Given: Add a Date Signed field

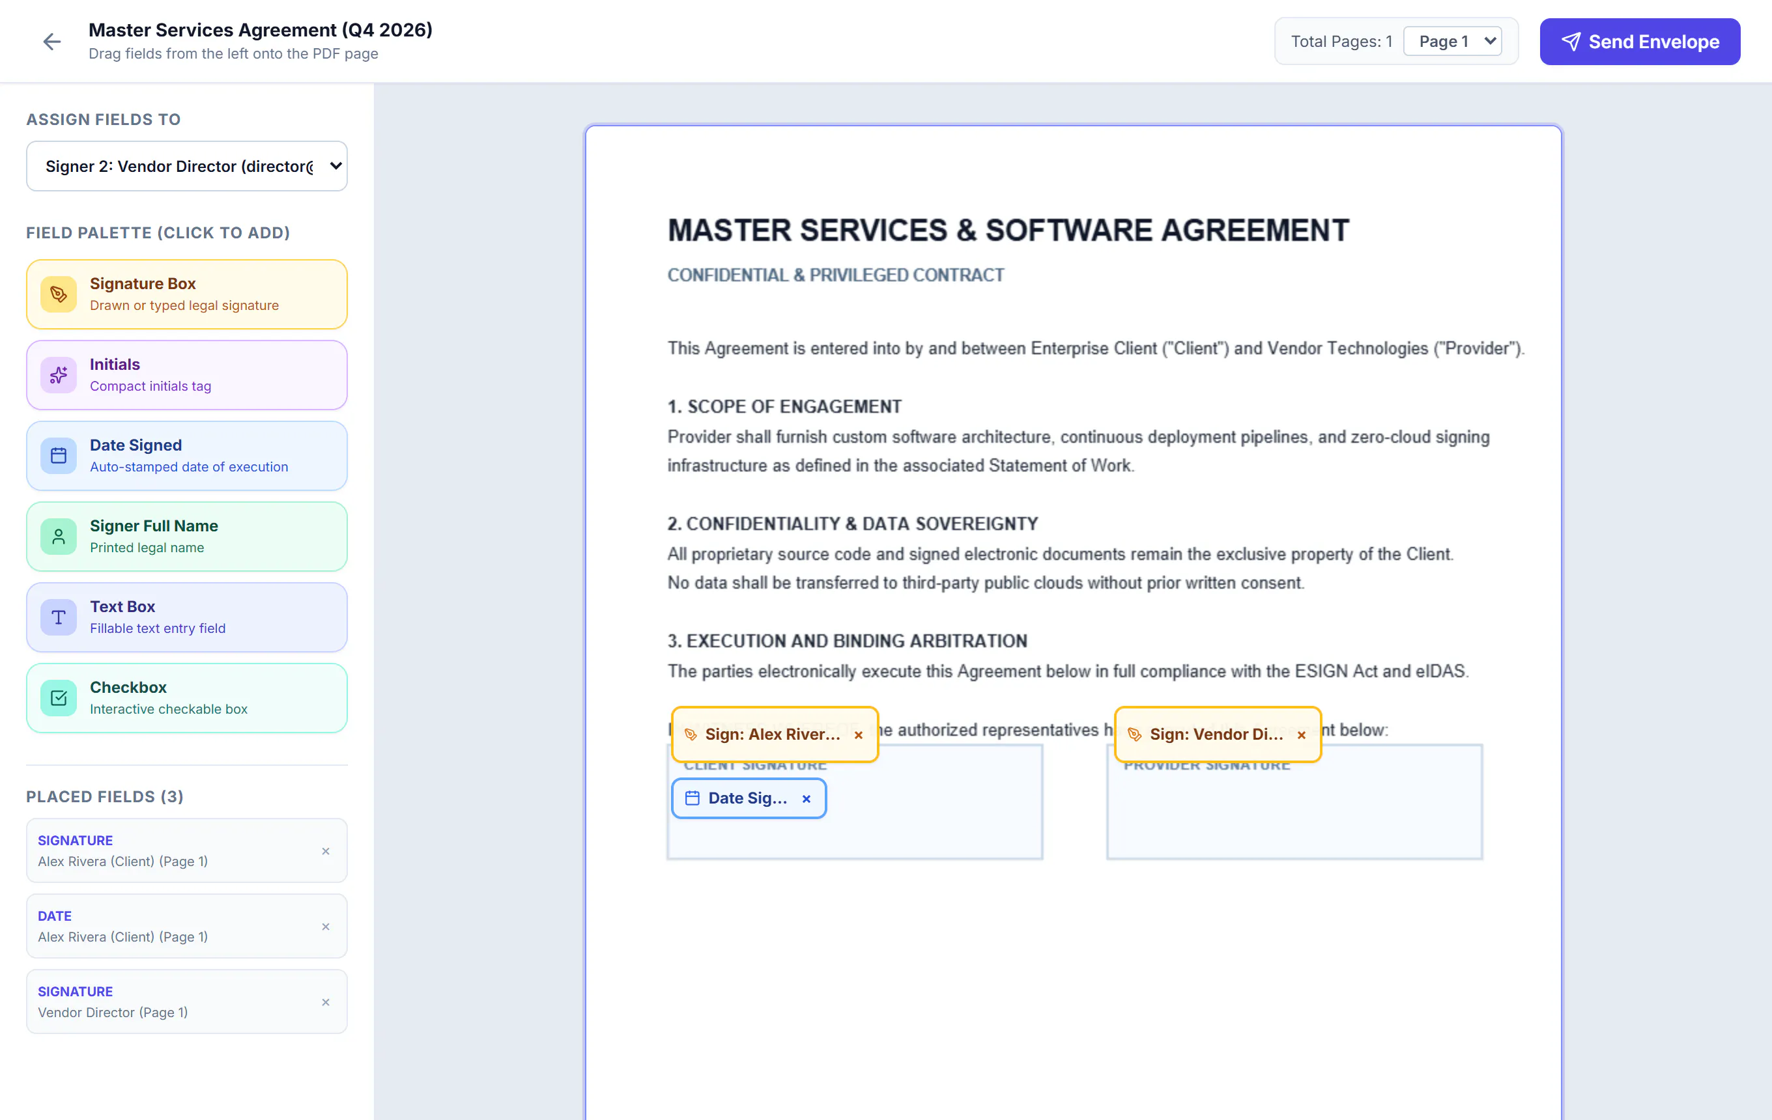Looking at the screenshot, I should click(187, 456).
